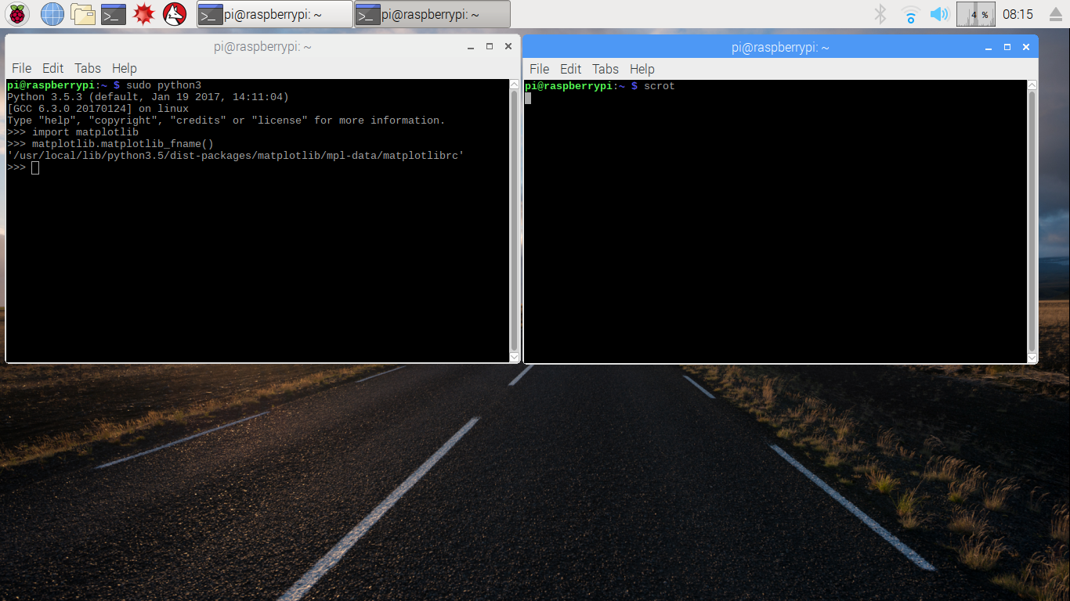Open the Edit menu in the right terminal
This screenshot has height=601, width=1070.
(x=571, y=69)
